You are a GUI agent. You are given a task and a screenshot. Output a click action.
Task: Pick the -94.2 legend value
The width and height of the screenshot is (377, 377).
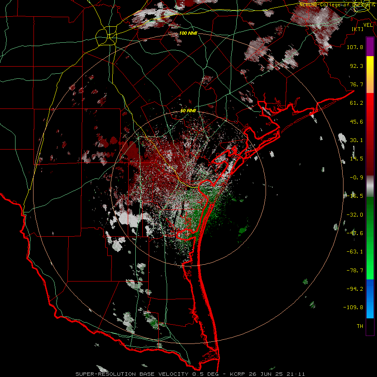click(355, 289)
